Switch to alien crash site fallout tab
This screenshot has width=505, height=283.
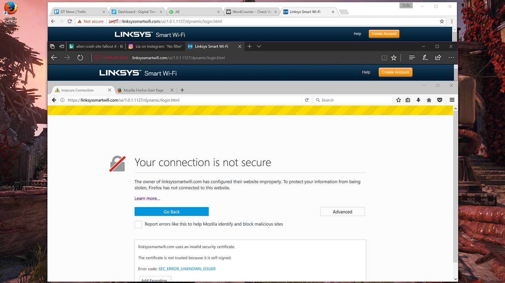[96, 46]
